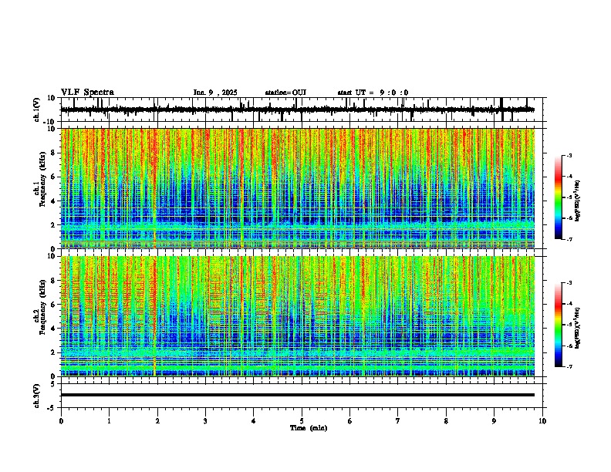
Task: Click inside the ch.1 frequency spectrogram
Action: [x=298, y=188]
